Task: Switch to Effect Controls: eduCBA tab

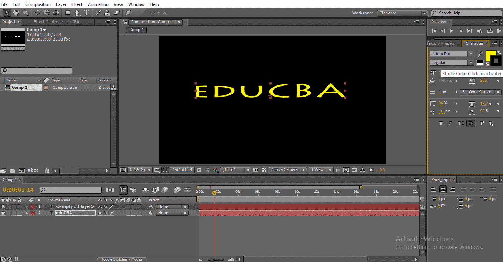Action: pyautogui.click(x=56, y=22)
